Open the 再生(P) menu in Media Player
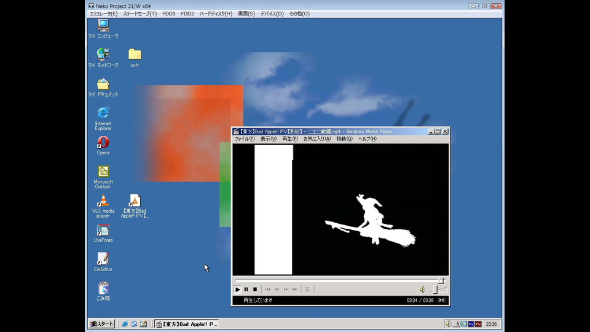Screen dimensions: 590x332 [289, 139]
